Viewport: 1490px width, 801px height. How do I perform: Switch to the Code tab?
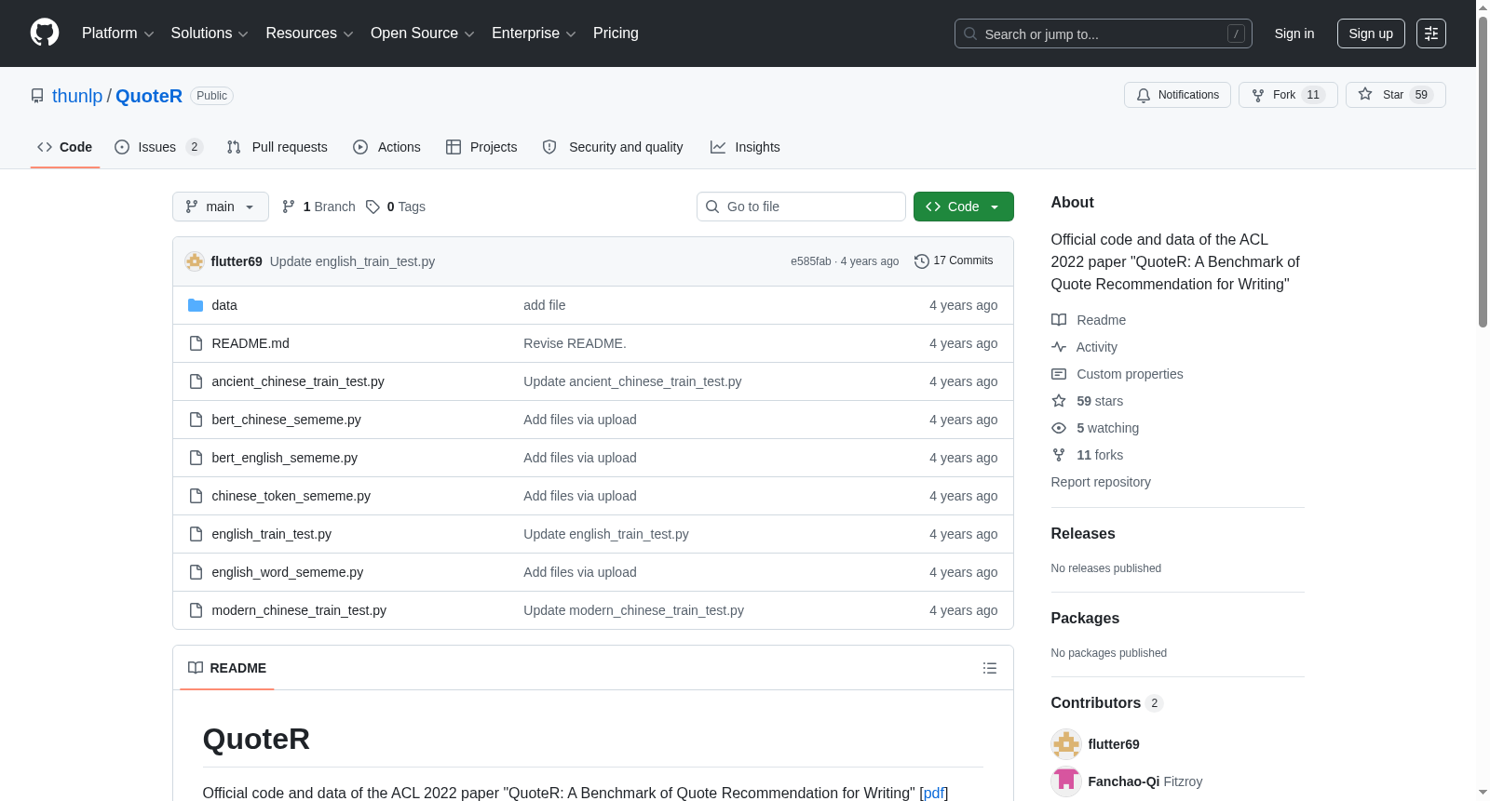[x=65, y=147]
